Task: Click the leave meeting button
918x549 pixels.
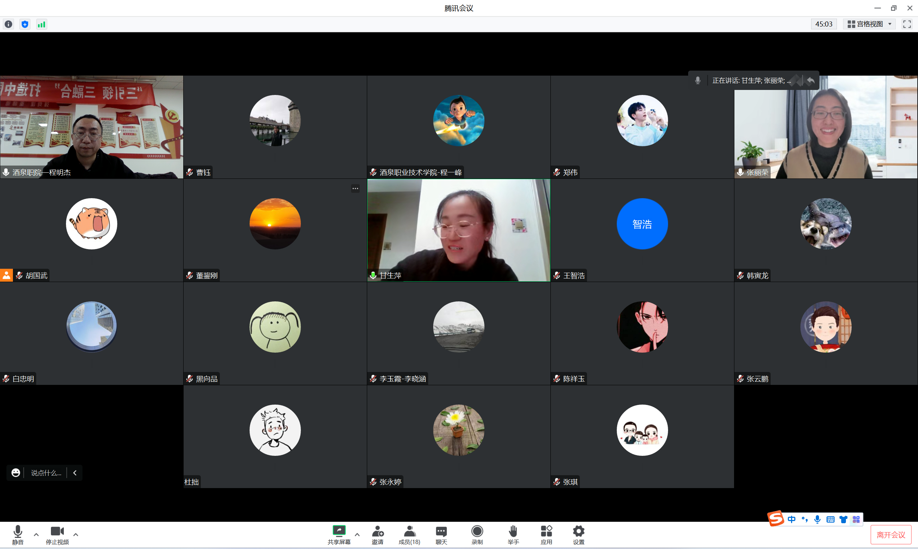Action: [890, 535]
